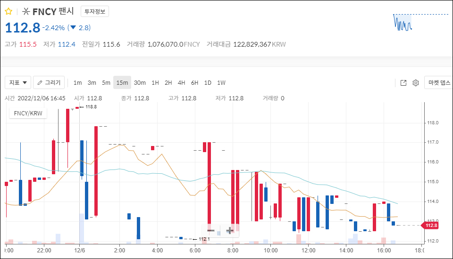
Task: Zoom in with the plus button
Action: (229, 231)
